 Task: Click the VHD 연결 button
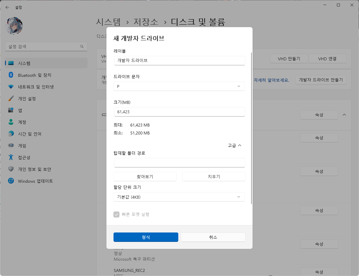pyautogui.click(x=327, y=59)
